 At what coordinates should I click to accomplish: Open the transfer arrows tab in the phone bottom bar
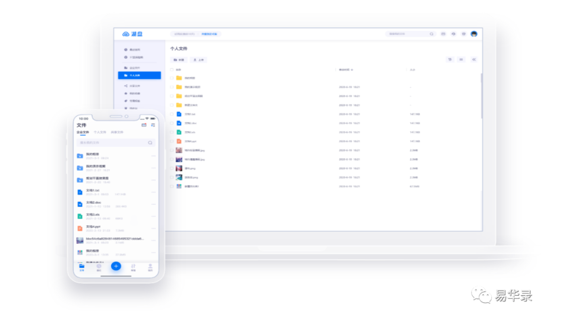coord(133,267)
